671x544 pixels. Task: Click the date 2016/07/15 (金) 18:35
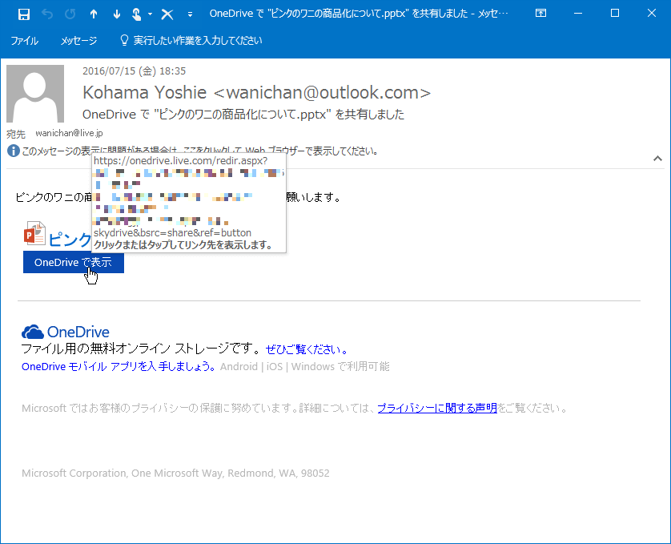[134, 71]
